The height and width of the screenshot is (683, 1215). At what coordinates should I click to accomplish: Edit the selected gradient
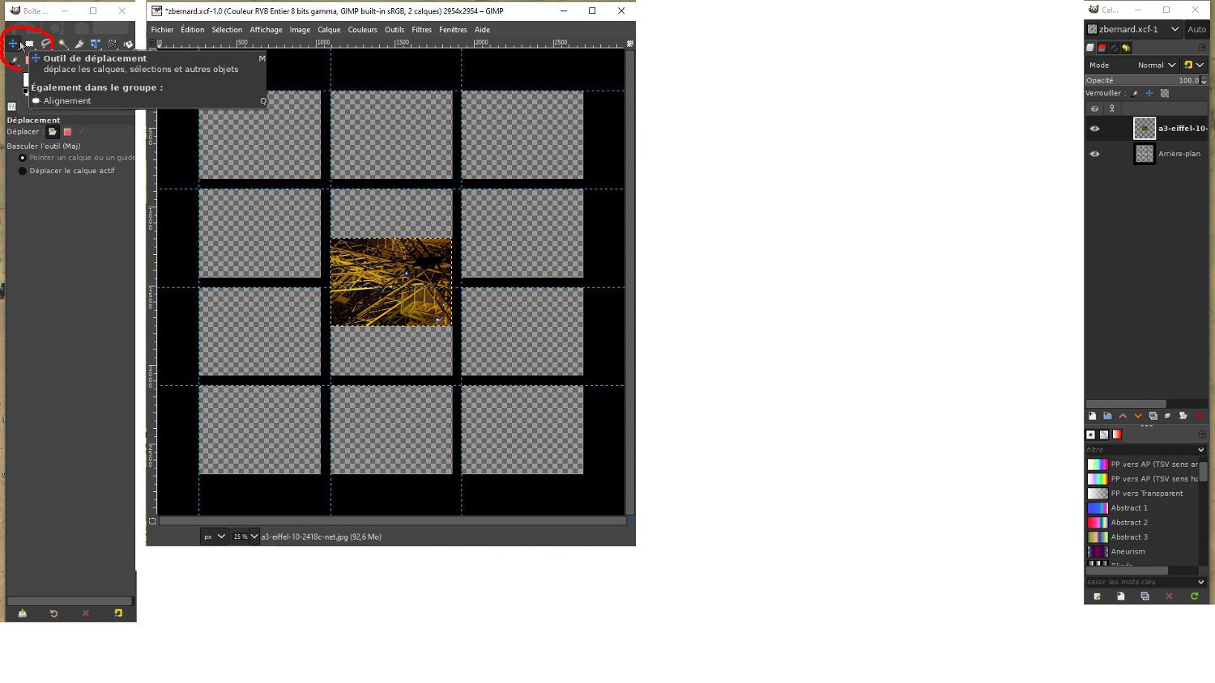coord(1098,596)
